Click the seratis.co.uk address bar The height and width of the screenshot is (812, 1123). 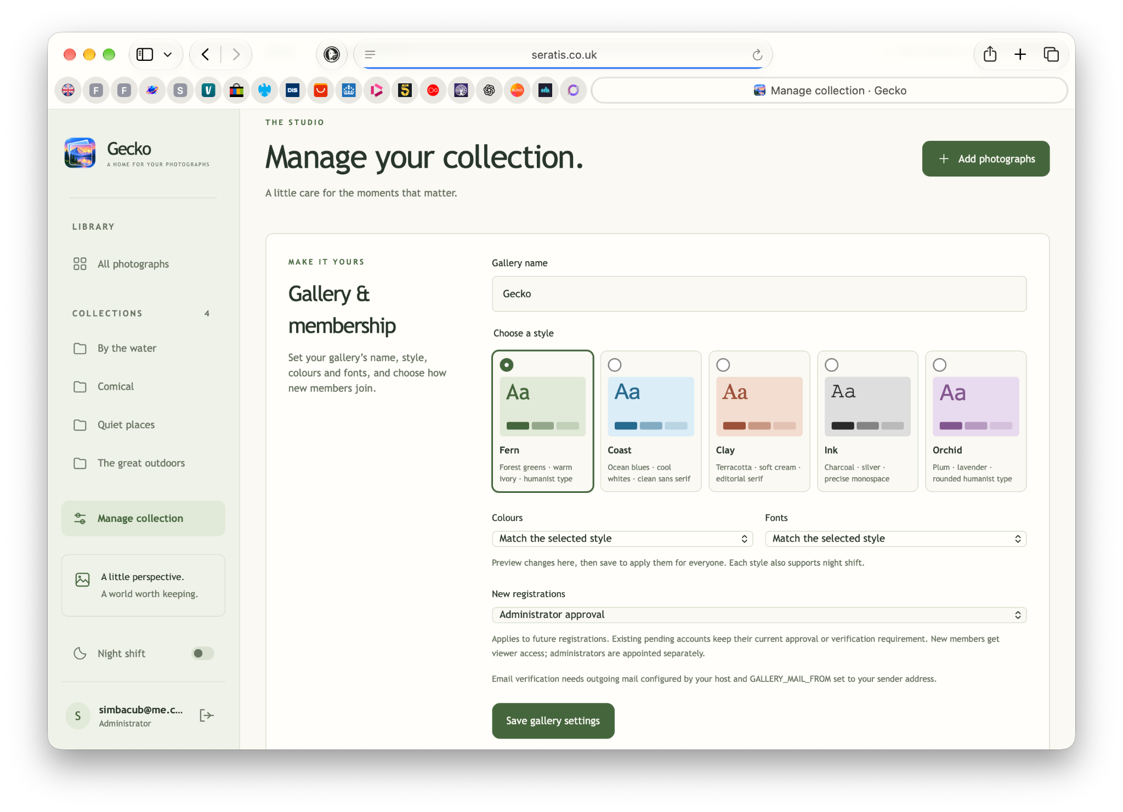point(564,55)
